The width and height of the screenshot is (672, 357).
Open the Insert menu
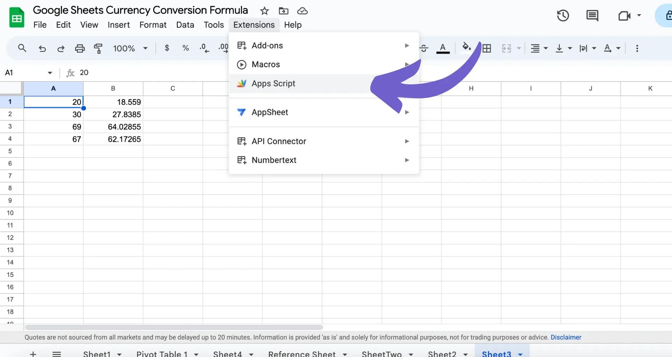click(119, 25)
